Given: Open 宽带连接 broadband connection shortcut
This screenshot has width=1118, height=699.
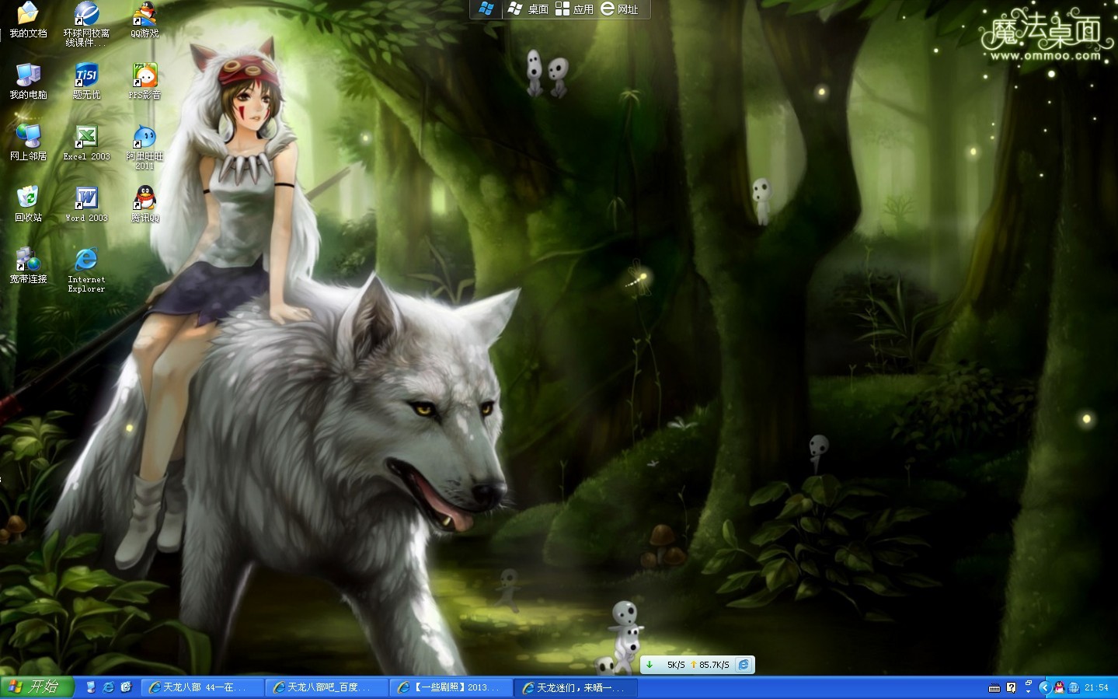Looking at the screenshot, I should point(28,266).
